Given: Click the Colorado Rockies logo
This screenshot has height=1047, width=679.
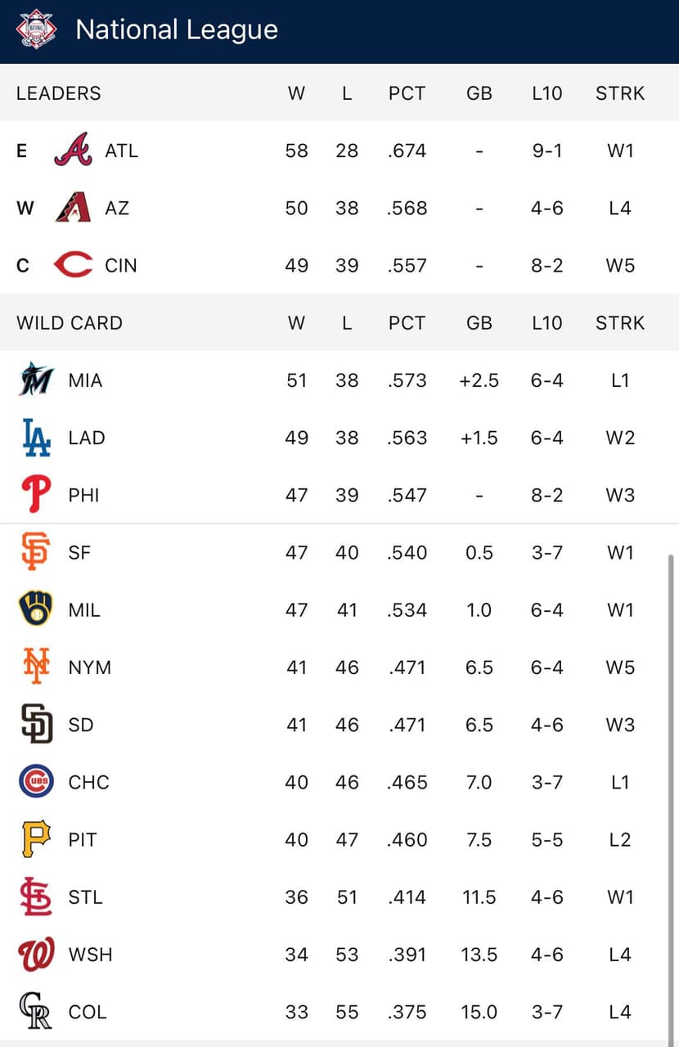Looking at the screenshot, I should click(x=36, y=1012).
